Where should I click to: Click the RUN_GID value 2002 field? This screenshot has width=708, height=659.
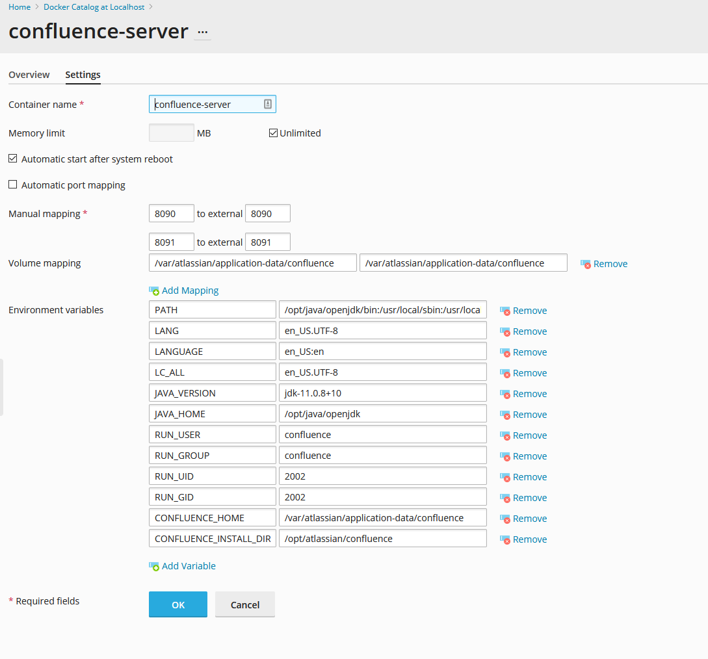(x=383, y=497)
